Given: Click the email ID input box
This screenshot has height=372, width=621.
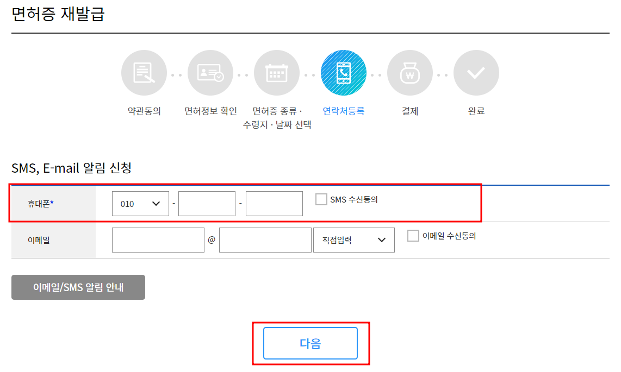Looking at the screenshot, I should 158,239.
